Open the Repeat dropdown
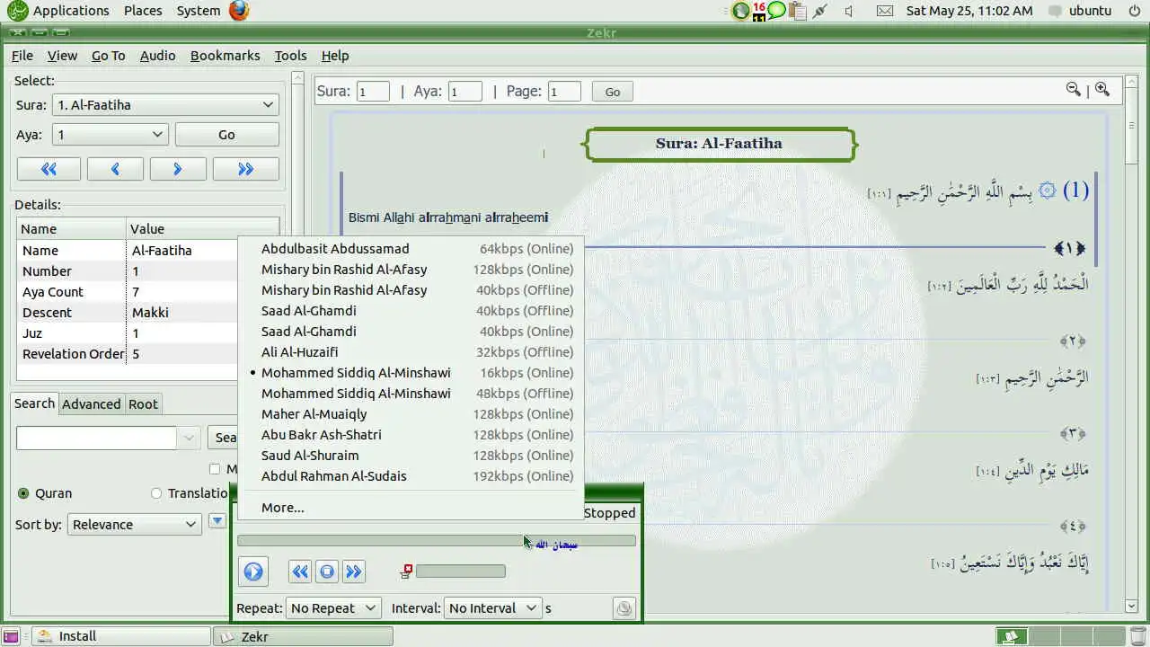Viewport: 1150px width, 647px height. pyautogui.click(x=333, y=608)
